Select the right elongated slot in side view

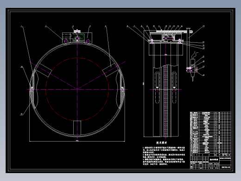click(174, 88)
